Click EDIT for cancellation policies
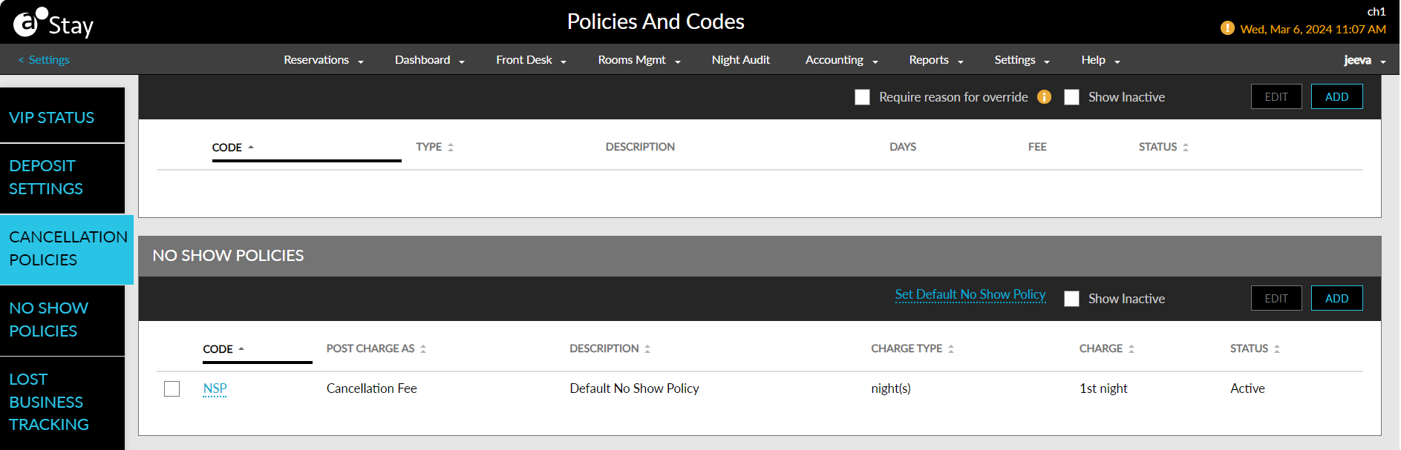 coord(1276,96)
